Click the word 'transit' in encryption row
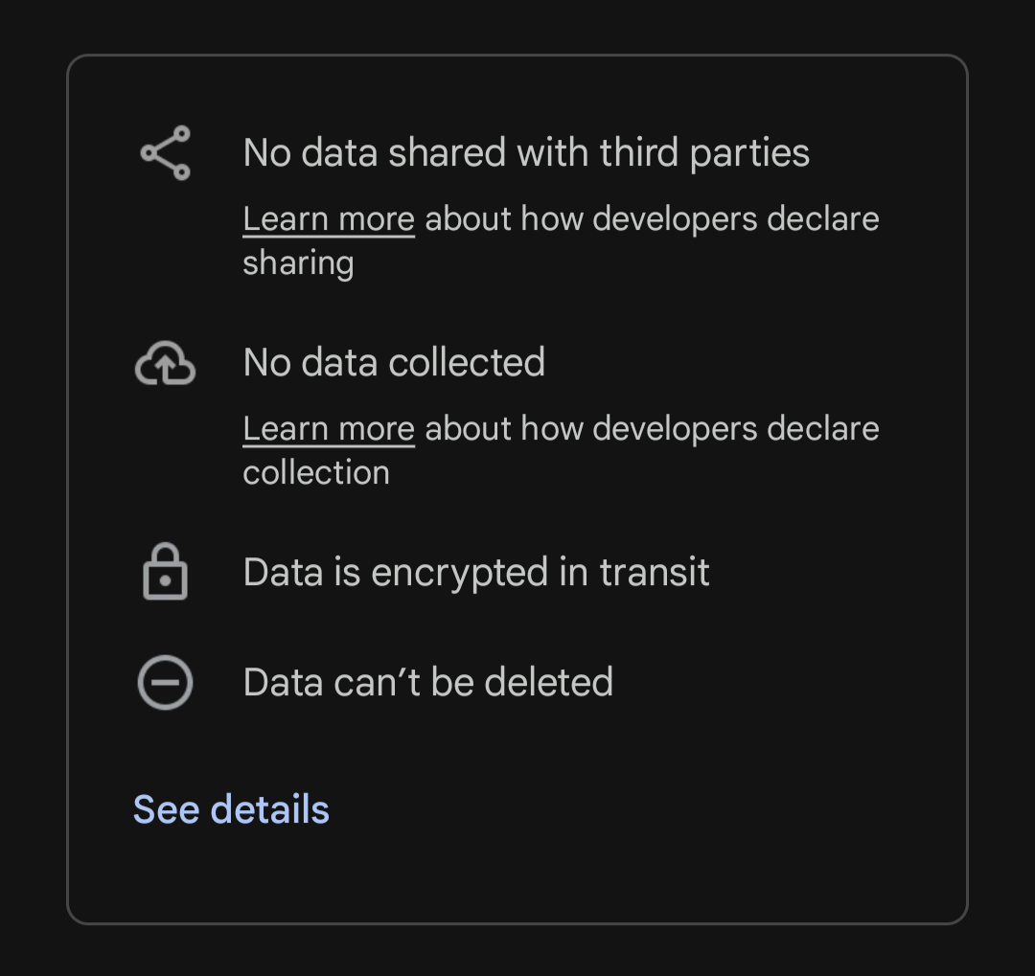Viewport: 1035px width, 976px height. pyautogui.click(x=655, y=572)
